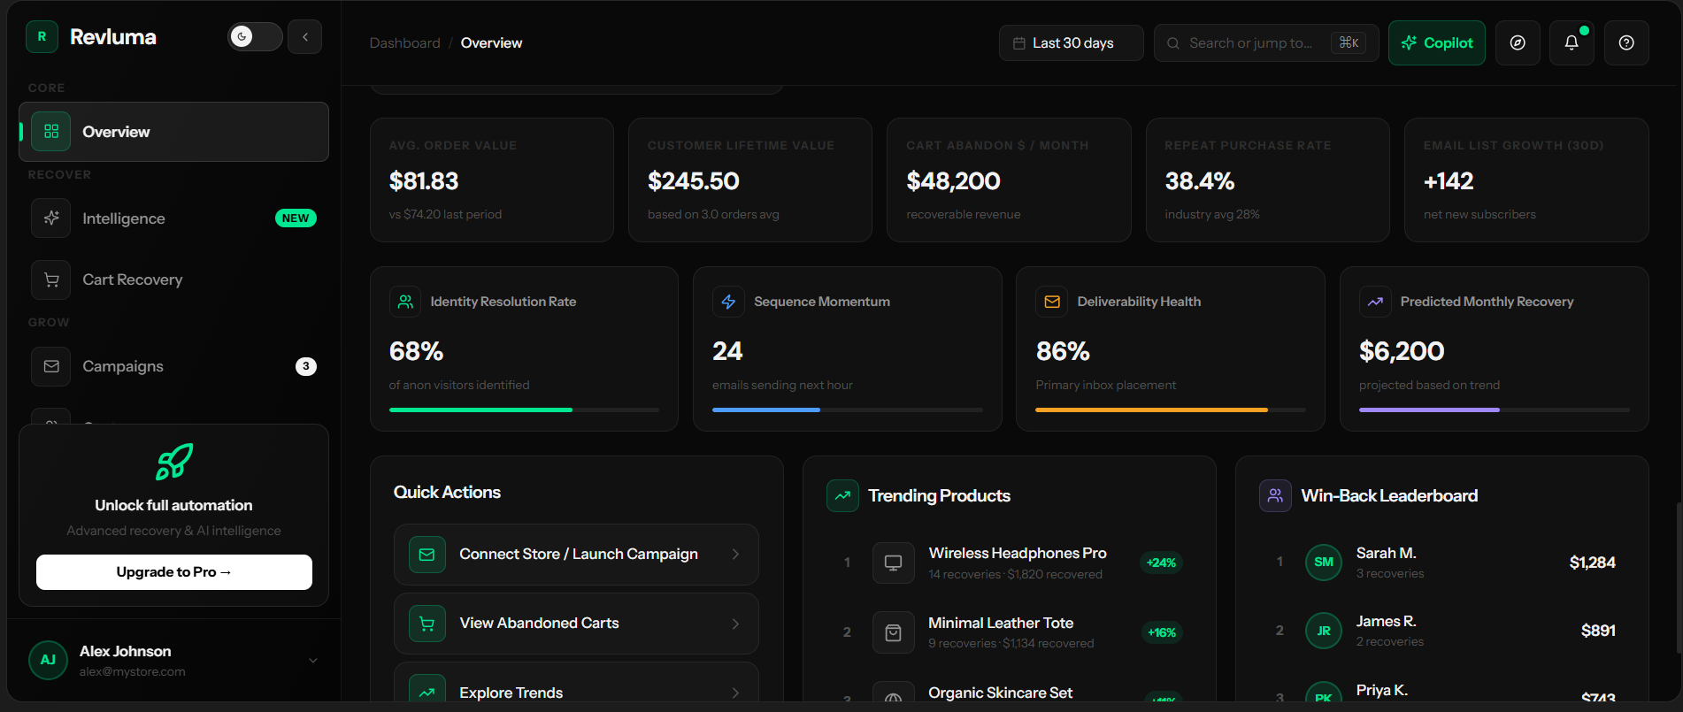Click the Cart Recovery cart icon

[51, 279]
